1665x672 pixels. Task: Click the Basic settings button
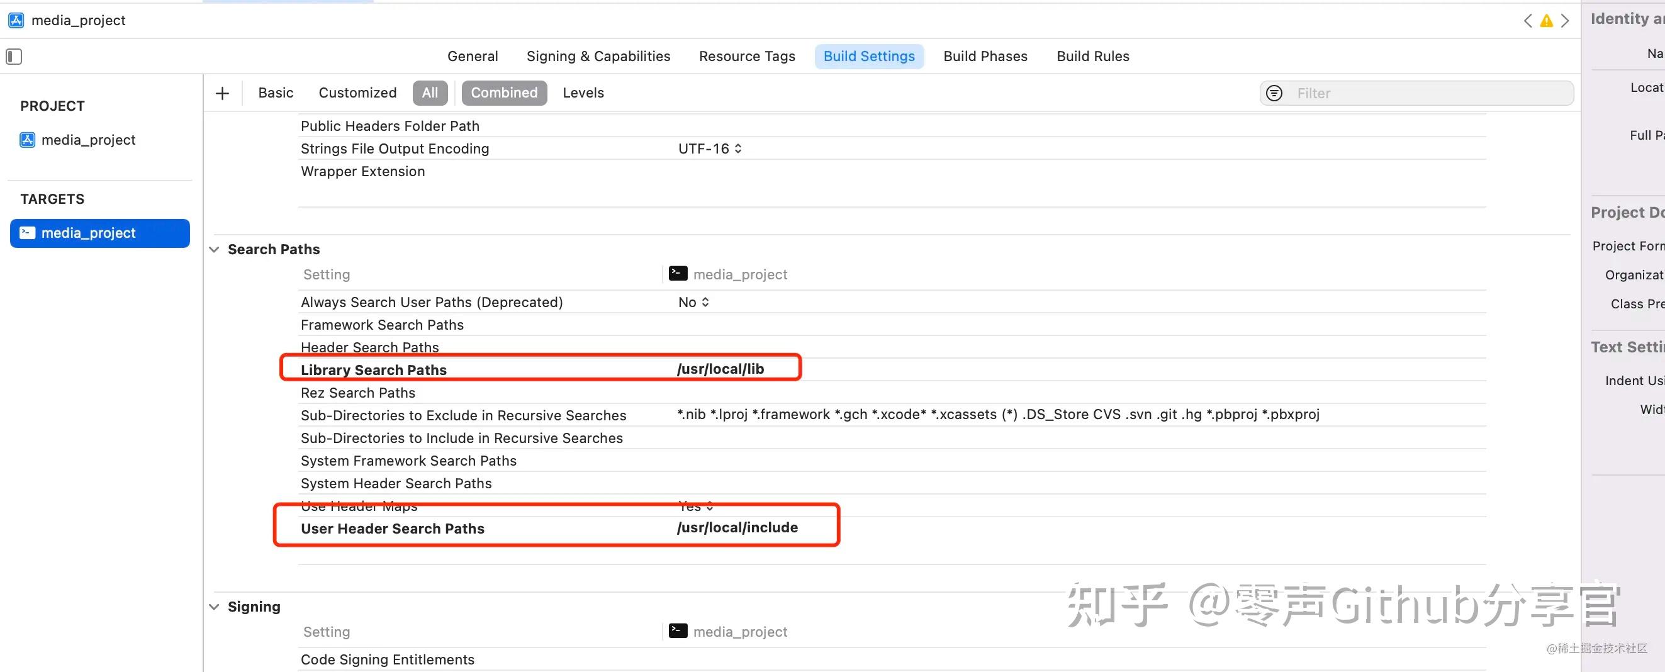(276, 92)
